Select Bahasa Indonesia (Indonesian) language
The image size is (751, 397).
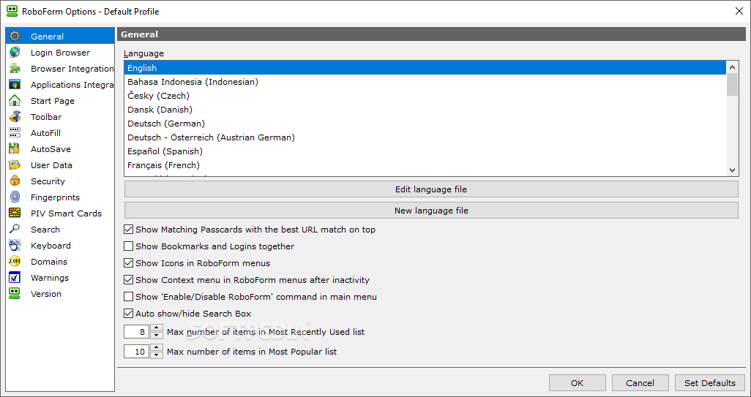pyautogui.click(x=425, y=82)
